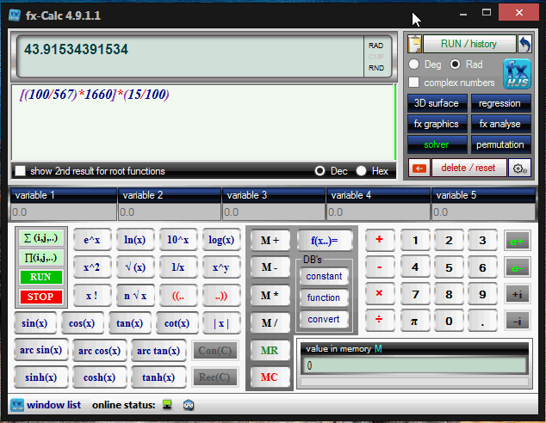Enable complex numbers checkbox
The height and width of the screenshot is (423, 546).
413,83
